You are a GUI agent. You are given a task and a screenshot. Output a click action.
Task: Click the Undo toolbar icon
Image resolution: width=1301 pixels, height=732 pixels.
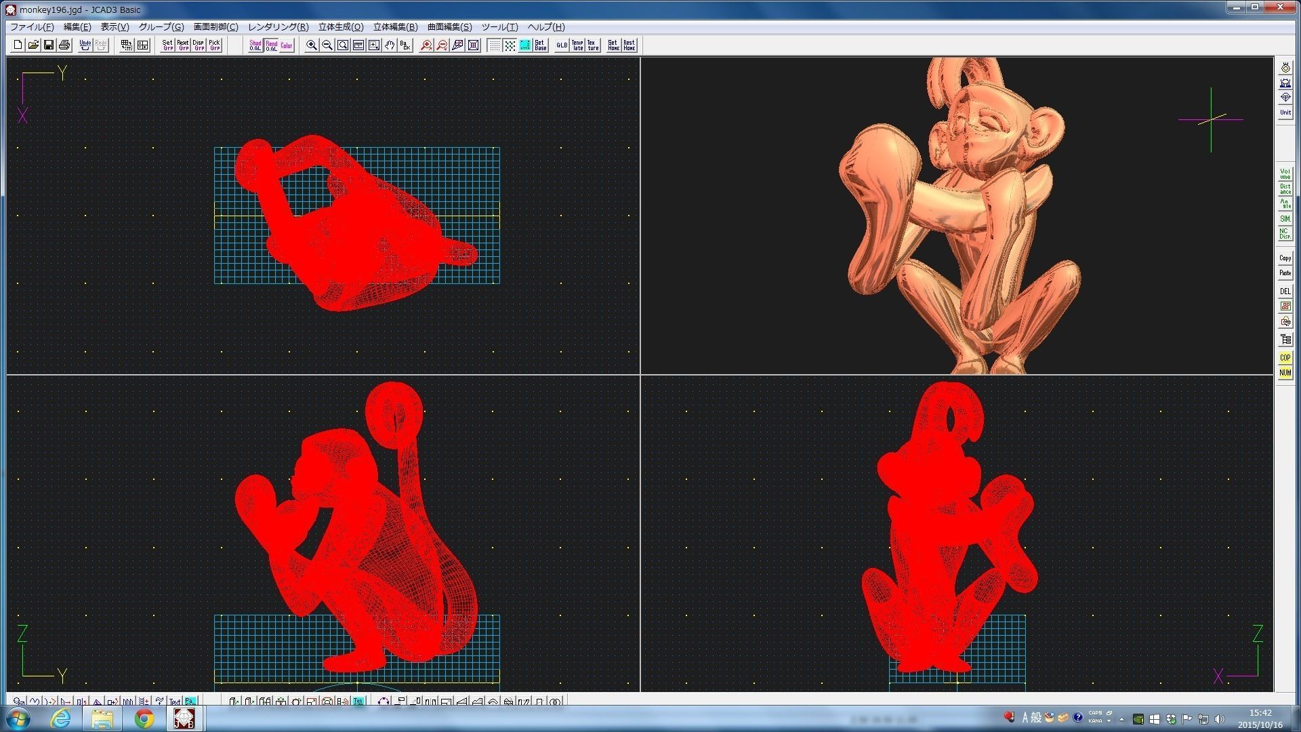coord(85,45)
